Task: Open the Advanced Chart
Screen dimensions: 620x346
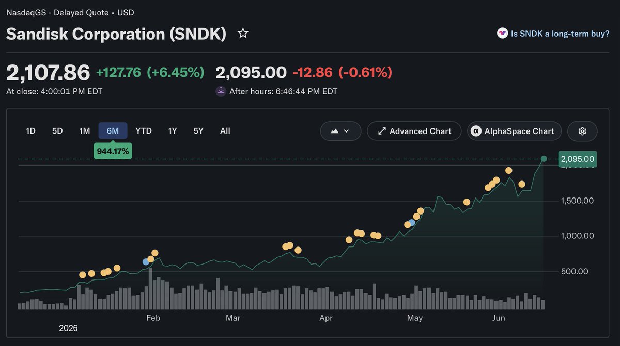Action: coord(414,131)
